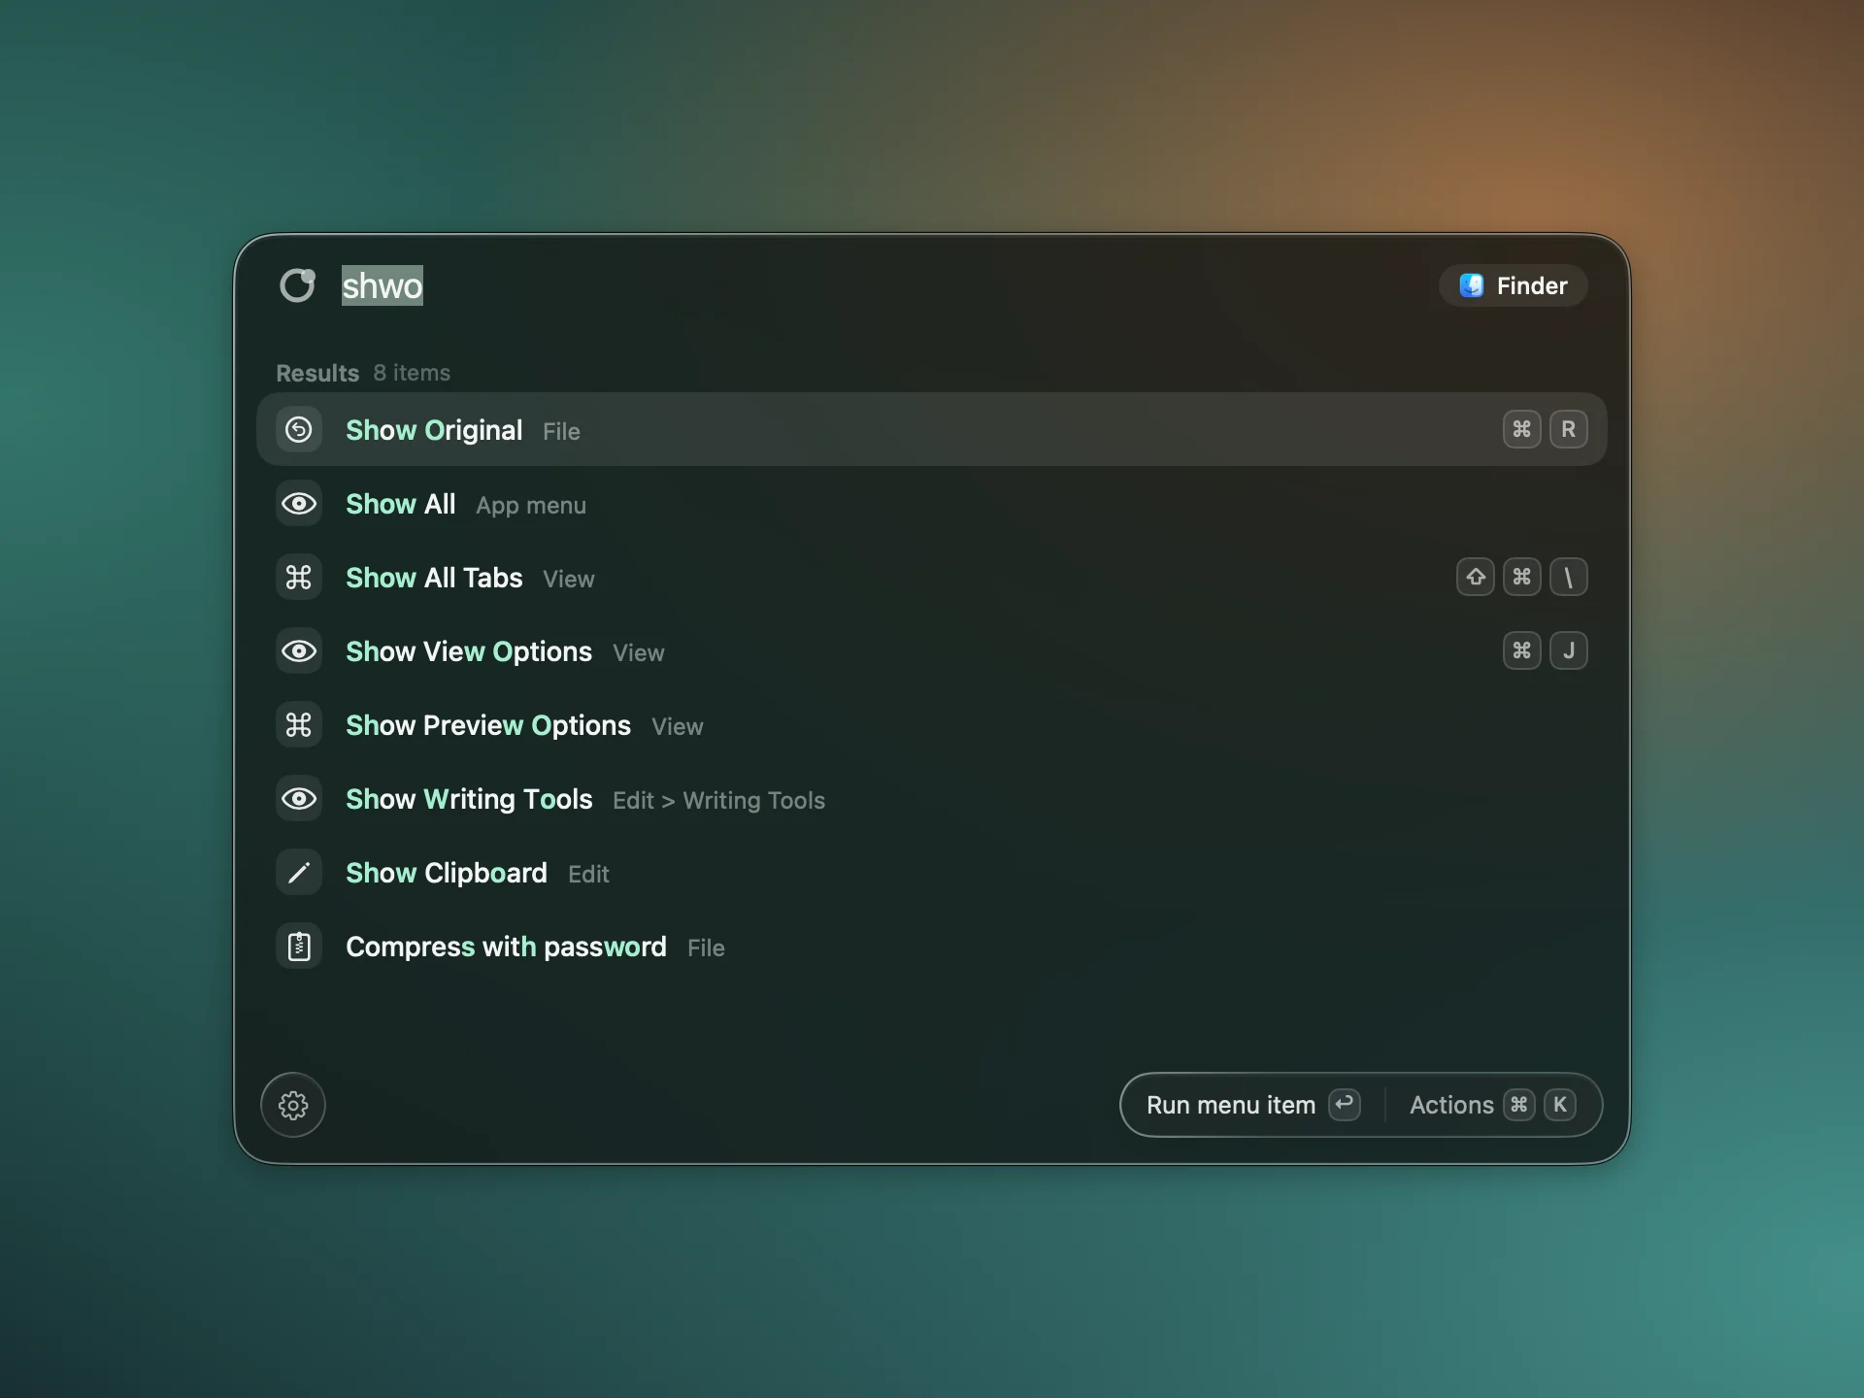Click the eye icon beside Show Writing Tools
The width and height of the screenshot is (1864, 1398).
[299, 799]
